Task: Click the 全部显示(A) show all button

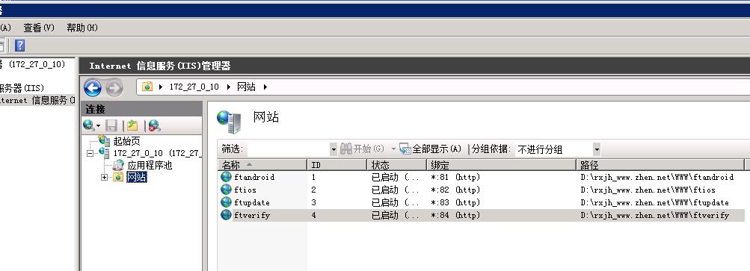Action: [x=431, y=149]
